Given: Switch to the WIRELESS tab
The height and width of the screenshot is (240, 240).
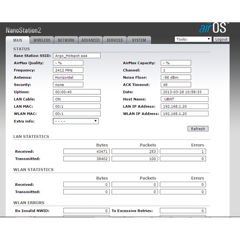Looking at the screenshot, I should (x=42, y=40).
